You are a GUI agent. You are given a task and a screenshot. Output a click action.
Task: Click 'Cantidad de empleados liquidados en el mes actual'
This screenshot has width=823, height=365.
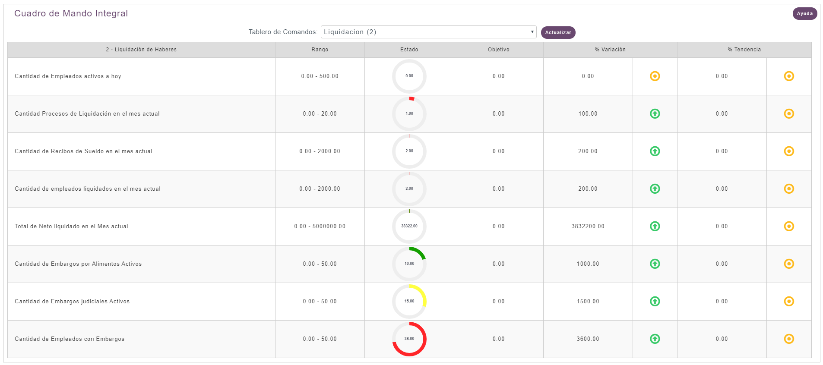pos(88,189)
